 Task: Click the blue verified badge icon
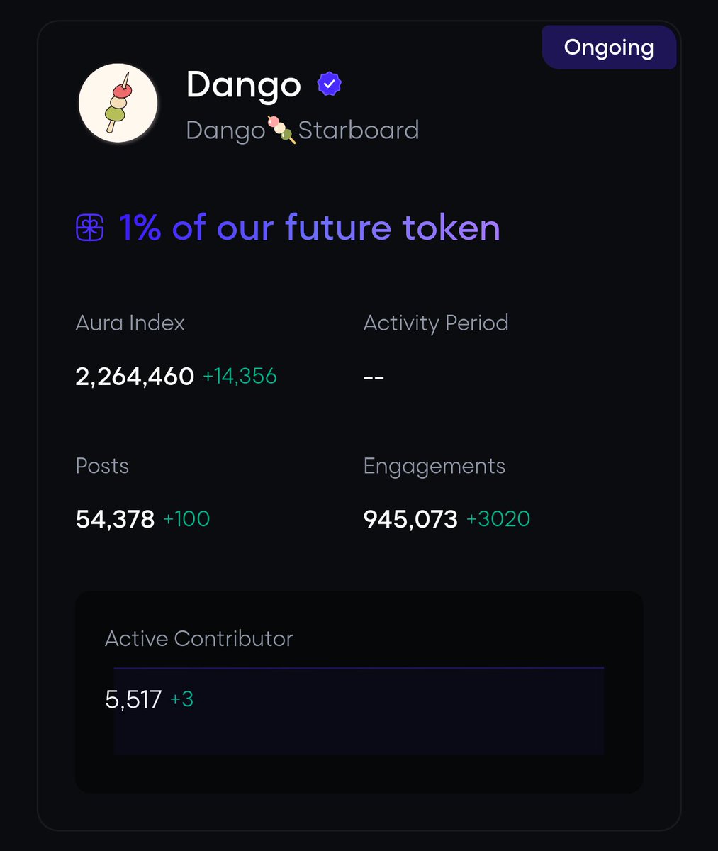329,84
